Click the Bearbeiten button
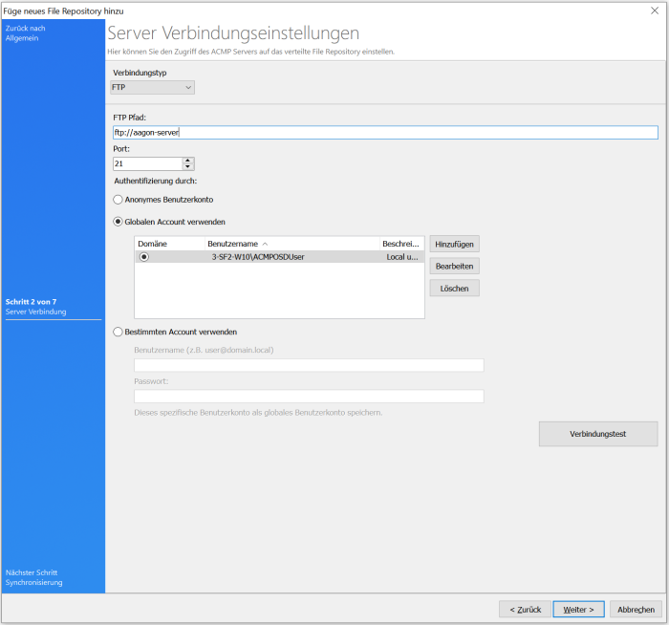The height and width of the screenshot is (625, 669). (x=454, y=266)
